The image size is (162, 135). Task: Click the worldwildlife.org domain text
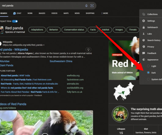coord(75,88)
